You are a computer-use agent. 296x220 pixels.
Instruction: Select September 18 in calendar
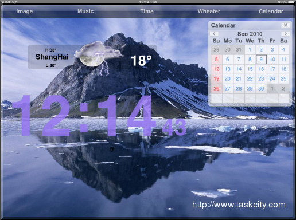point(283,69)
